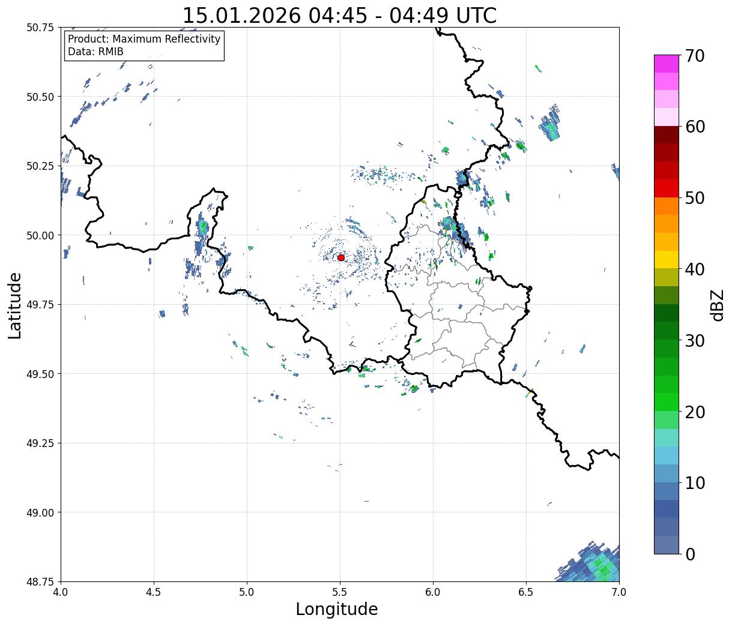Viewport: 732px width, 624px height.
Task: Click the latitude tick label 49.25
Action: (x=40, y=443)
